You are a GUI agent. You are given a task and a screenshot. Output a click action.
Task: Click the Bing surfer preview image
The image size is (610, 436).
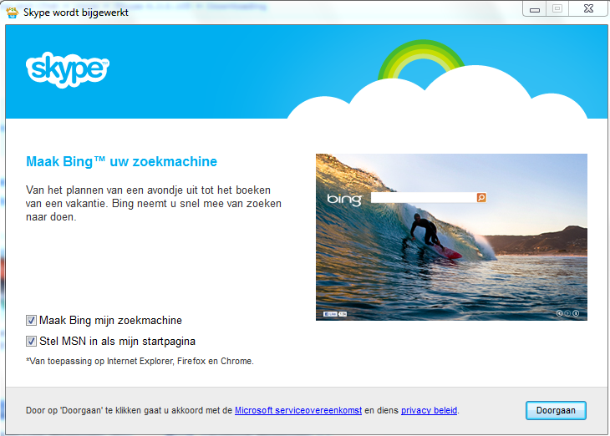(451, 237)
